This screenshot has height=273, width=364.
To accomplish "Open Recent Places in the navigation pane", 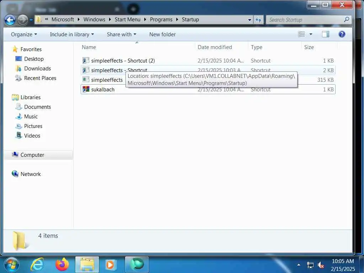I will [40, 78].
